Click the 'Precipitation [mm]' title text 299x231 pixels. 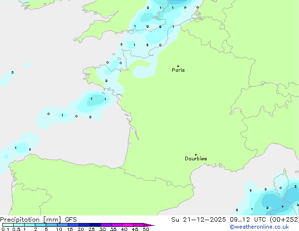click(31, 220)
